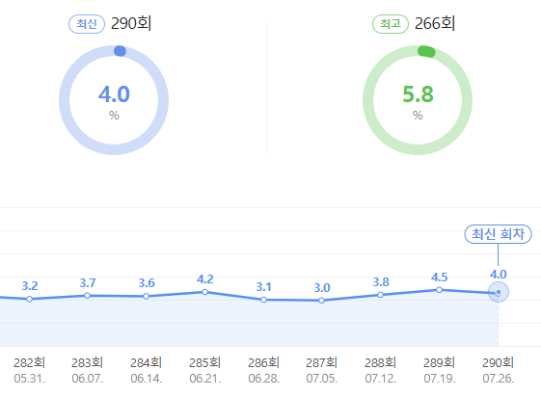Viewport: 541px width, 397px height.
Task: Click the 07.05. date label
Action: click(x=322, y=379)
